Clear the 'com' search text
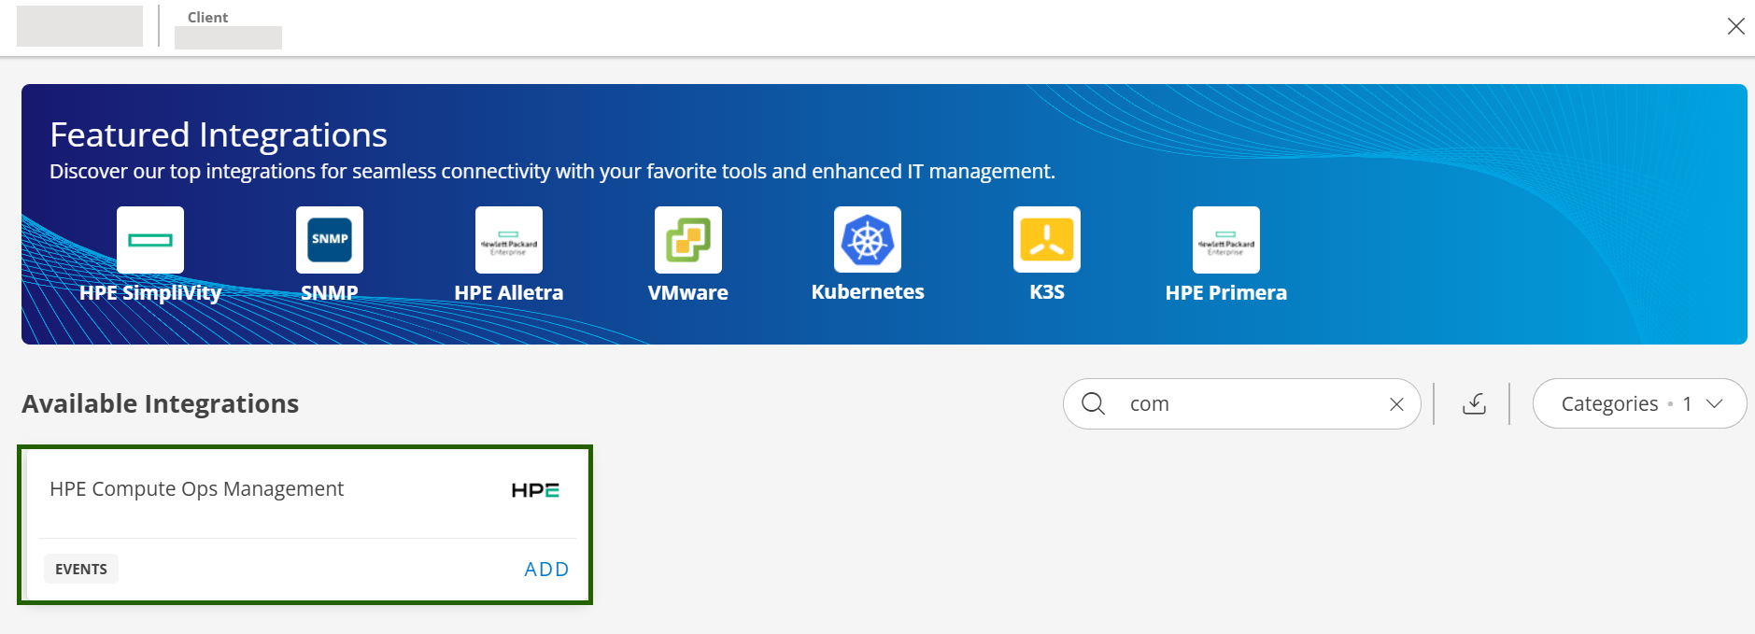This screenshot has height=634, width=1755. pyautogui.click(x=1396, y=404)
